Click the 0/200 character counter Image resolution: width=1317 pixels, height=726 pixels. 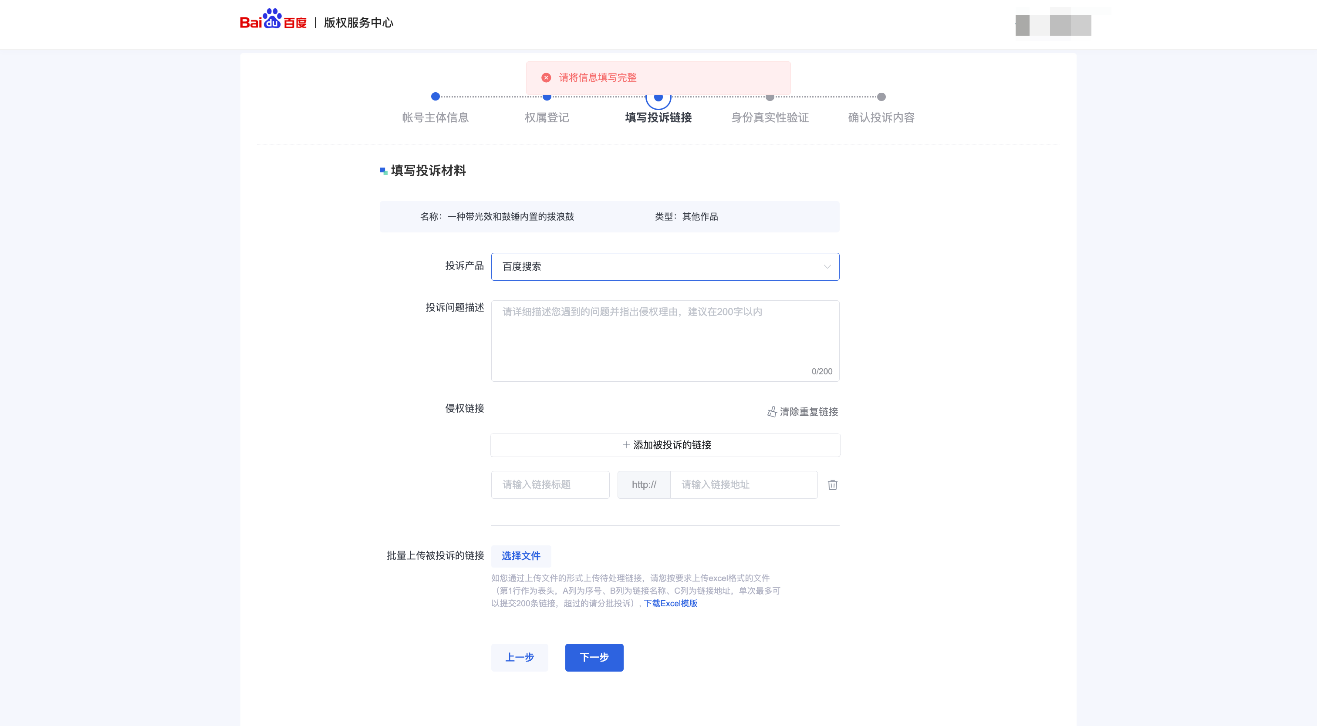[821, 371]
